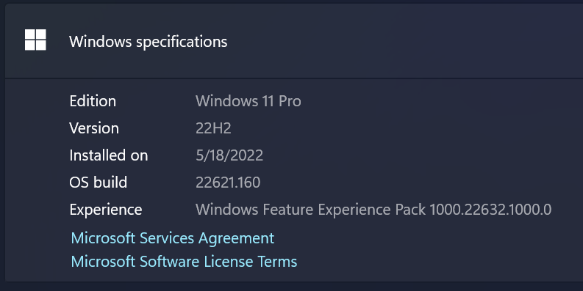The height and width of the screenshot is (291, 583).
Task: Click the Edition label
Action: (93, 101)
